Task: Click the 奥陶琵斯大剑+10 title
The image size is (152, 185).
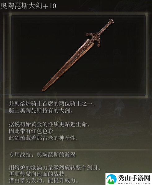Action: coord(29,6)
